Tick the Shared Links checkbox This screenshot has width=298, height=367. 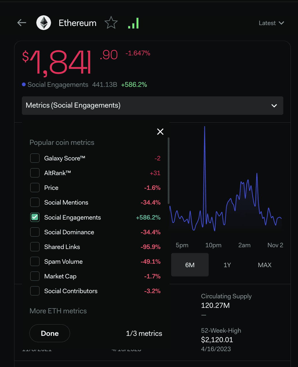35,247
